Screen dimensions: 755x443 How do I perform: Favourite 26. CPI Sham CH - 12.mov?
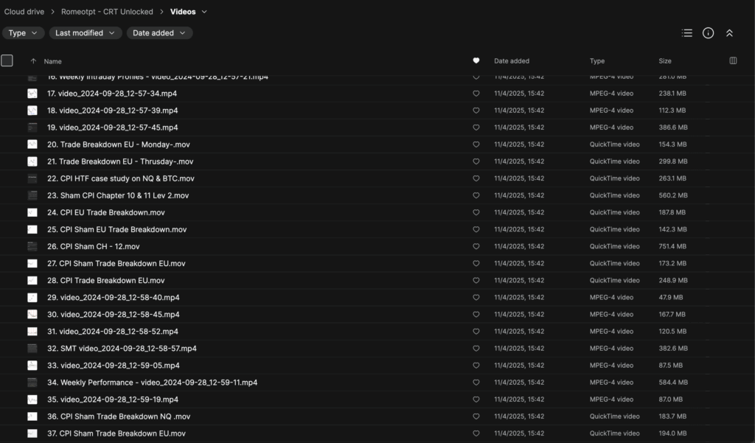[x=476, y=246]
